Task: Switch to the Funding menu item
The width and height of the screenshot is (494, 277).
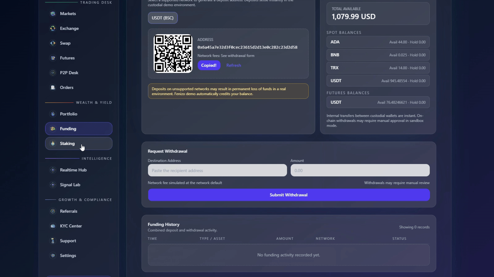Action: click(78, 128)
